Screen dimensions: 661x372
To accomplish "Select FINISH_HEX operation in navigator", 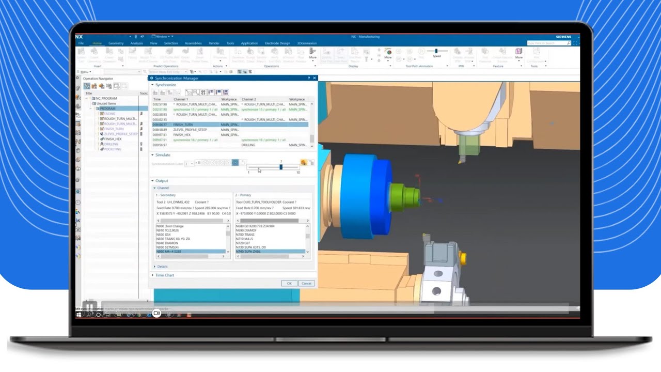I will 112,139.
